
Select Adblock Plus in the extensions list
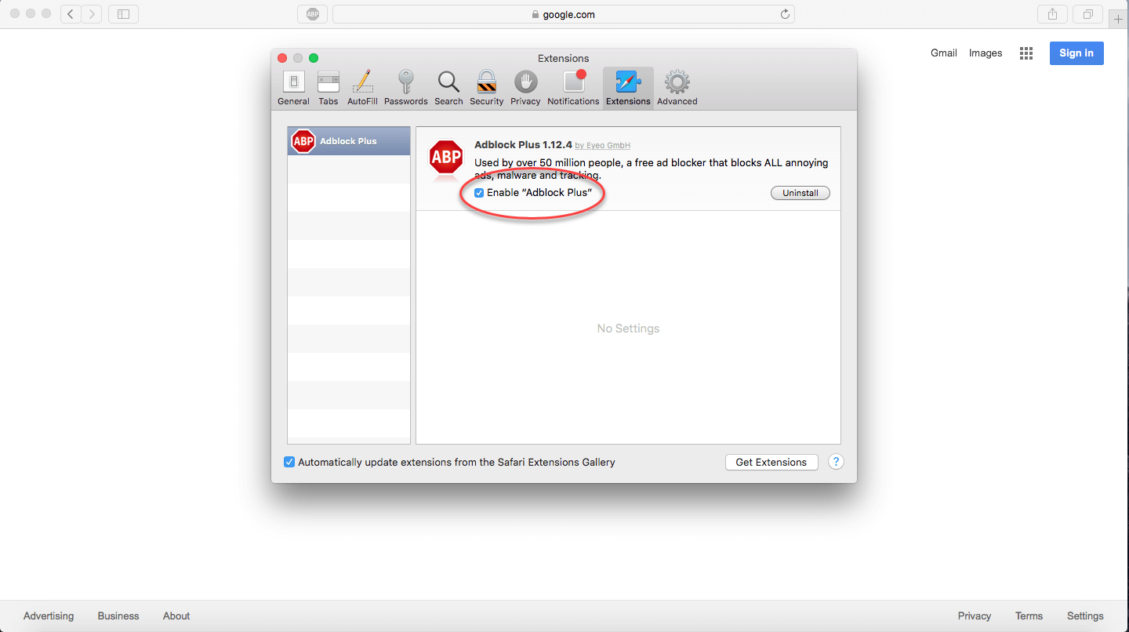coord(349,141)
